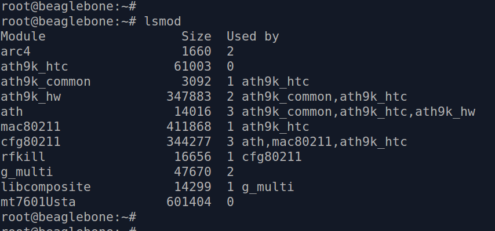
Task: Click the Used by column header
Action: 253,37
